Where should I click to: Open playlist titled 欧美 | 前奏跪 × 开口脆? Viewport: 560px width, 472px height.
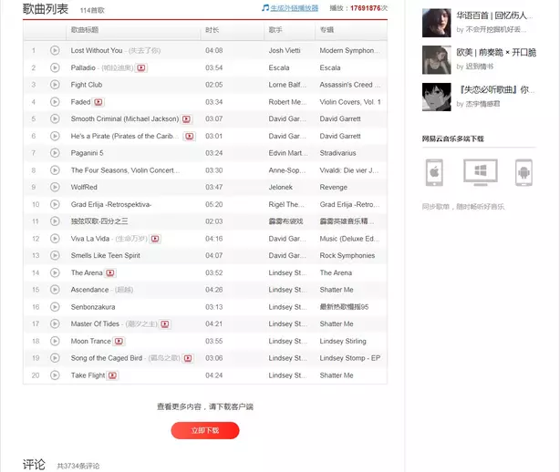(496, 53)
